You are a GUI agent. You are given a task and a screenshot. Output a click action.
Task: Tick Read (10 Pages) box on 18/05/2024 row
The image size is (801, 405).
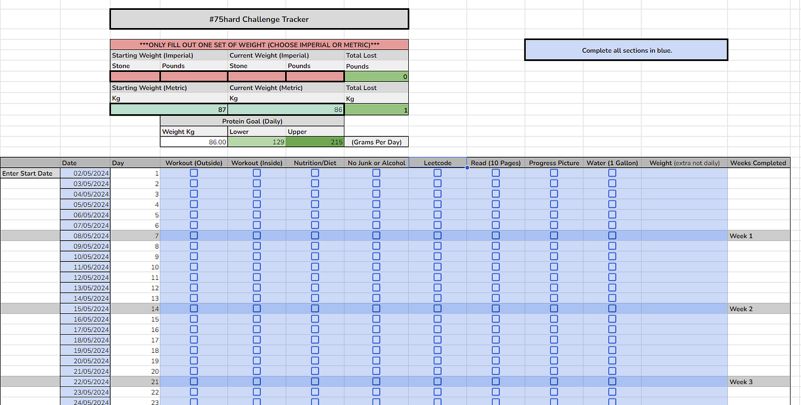coord(496,340)
